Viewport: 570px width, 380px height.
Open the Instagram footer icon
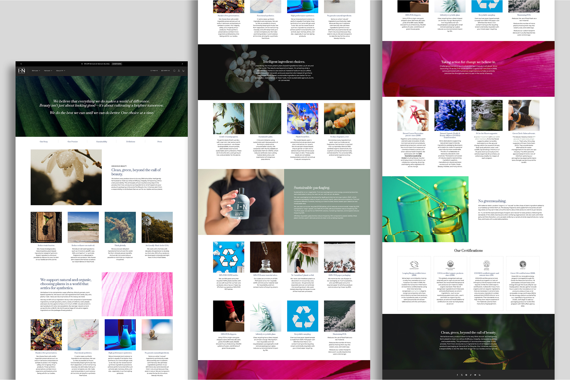[x=466, y=375]
